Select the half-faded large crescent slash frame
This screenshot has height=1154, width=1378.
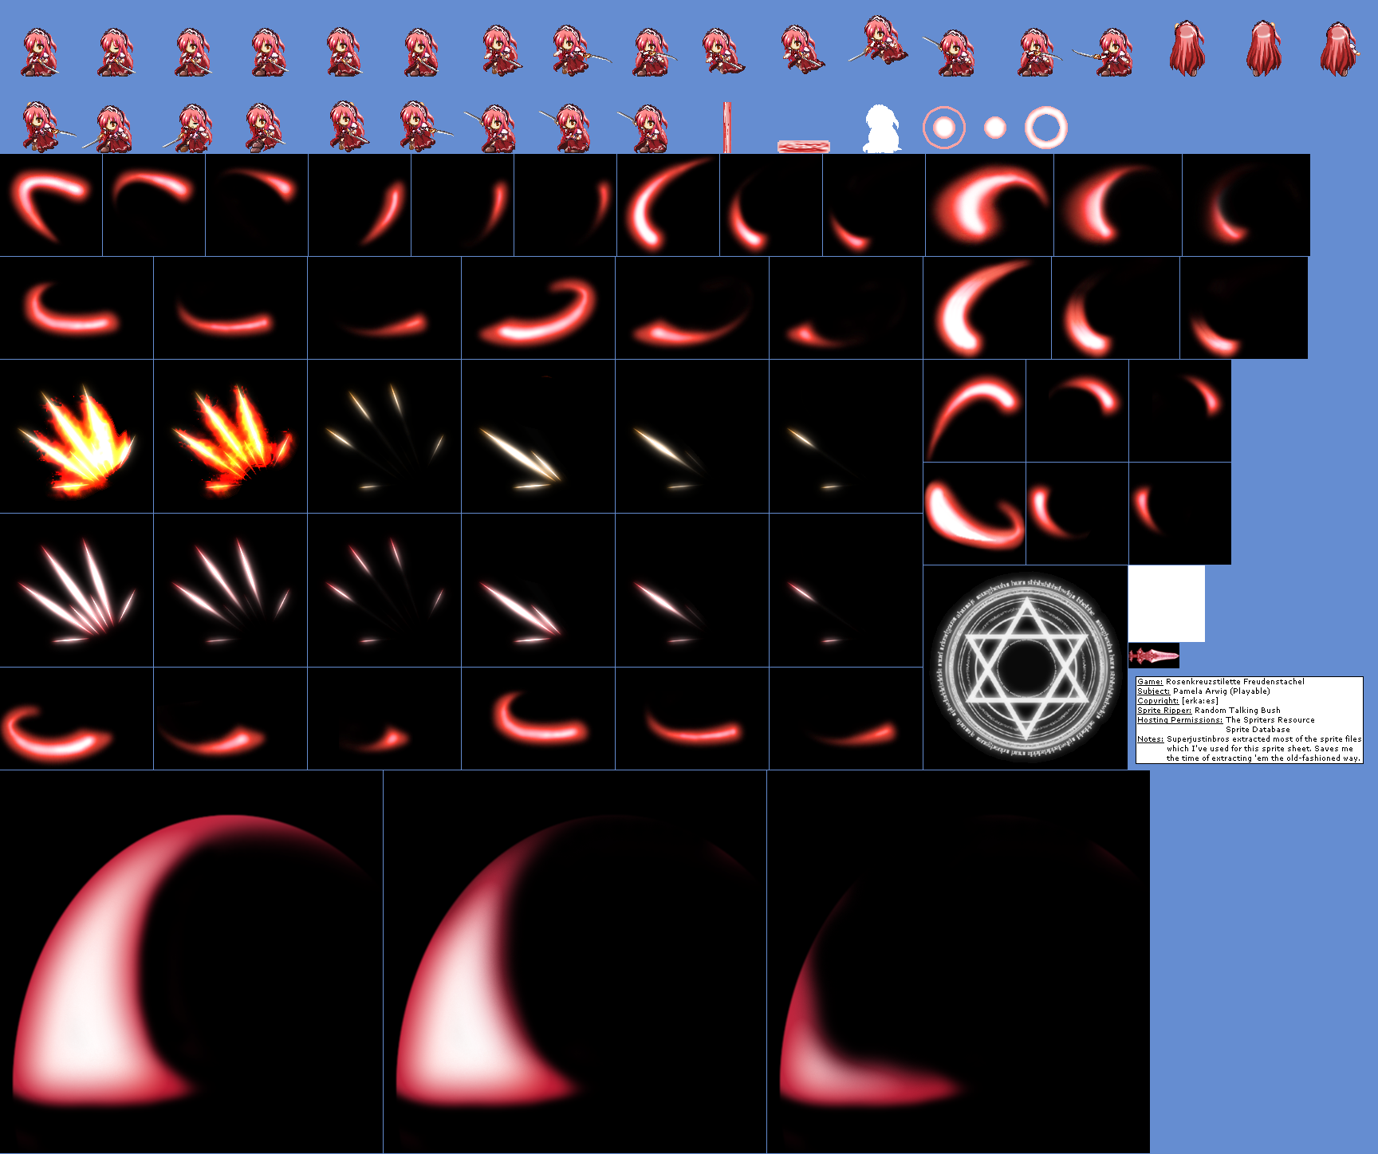click(575, 962)
